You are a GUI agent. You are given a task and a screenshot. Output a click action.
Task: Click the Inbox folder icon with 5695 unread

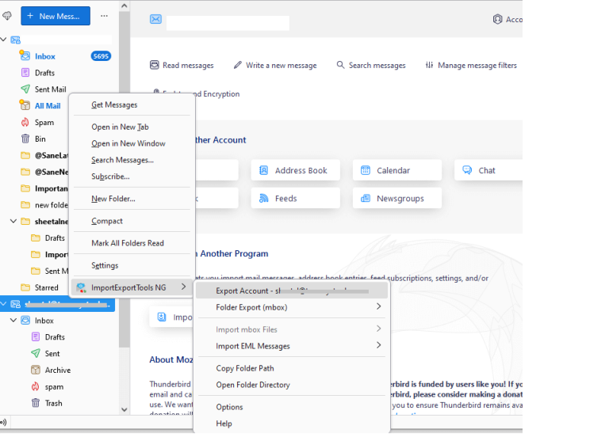[25, 56]
